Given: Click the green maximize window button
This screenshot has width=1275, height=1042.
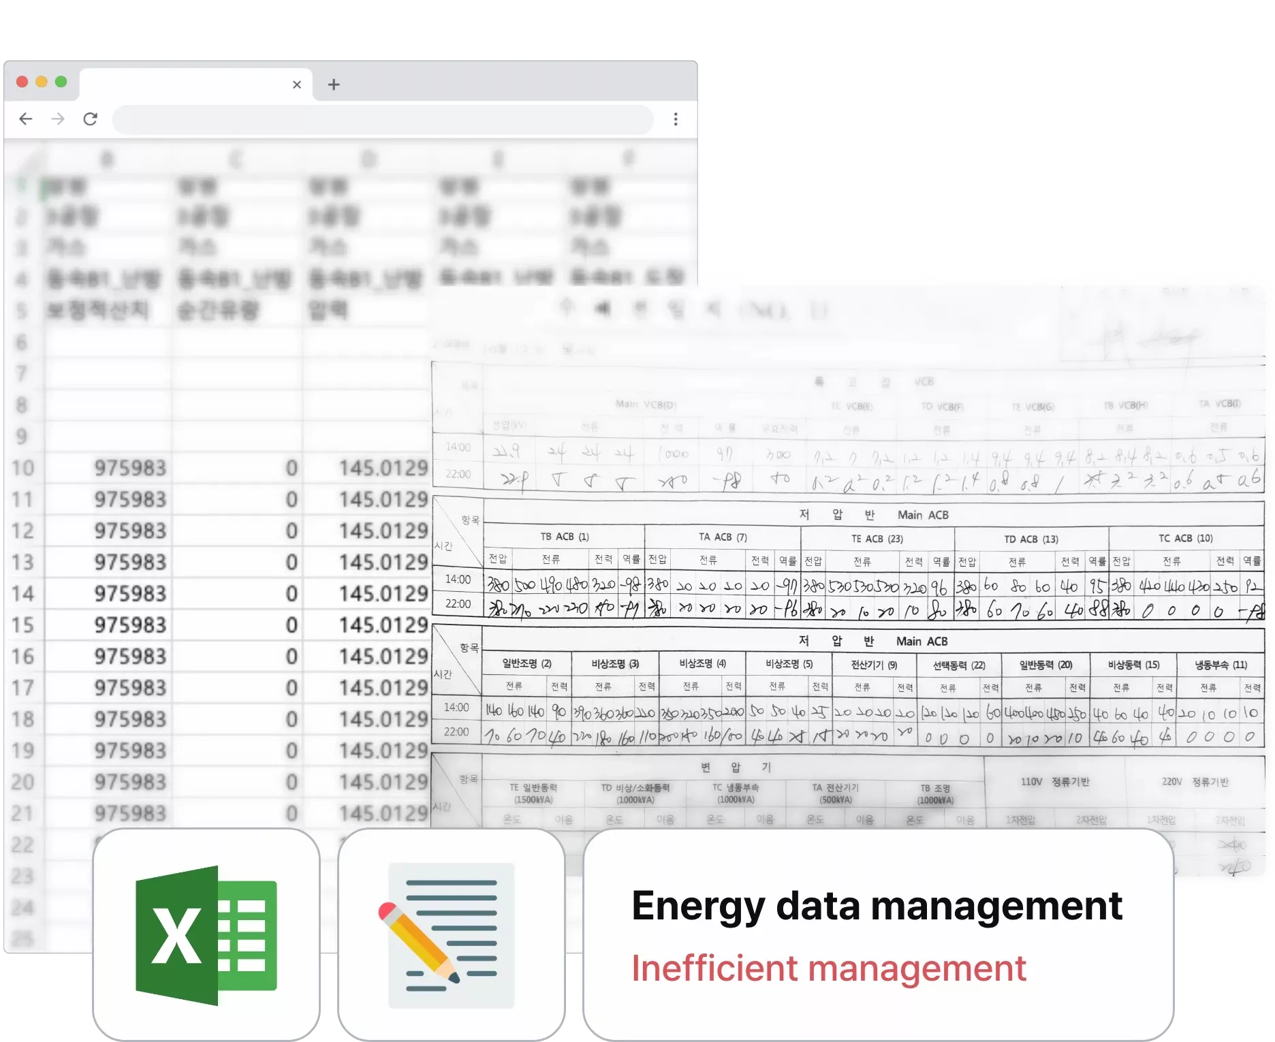Looking at the screenshot, I should (x=61, y=82).
